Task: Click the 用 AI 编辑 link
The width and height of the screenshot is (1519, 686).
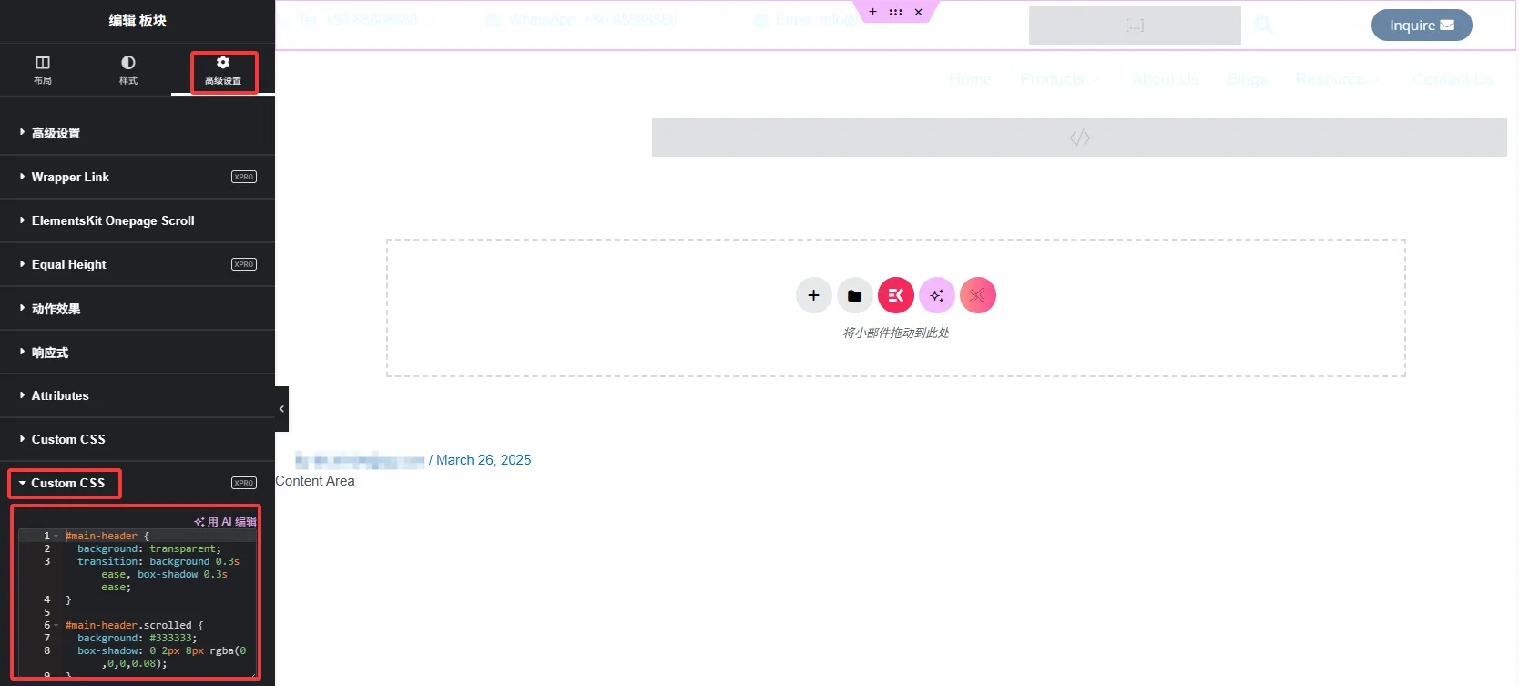Action: tap(226, 522)
